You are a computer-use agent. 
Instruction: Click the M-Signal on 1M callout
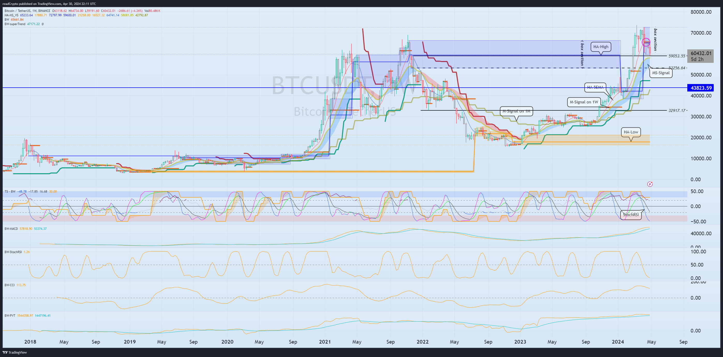point(516,111)
